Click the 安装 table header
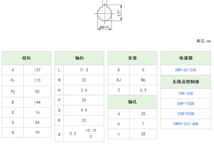 (132, 58)
